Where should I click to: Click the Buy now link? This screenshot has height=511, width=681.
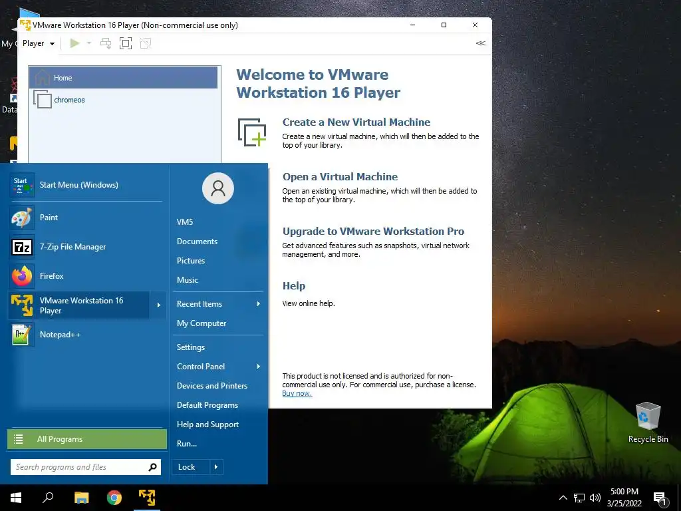[x=297, y=393]
